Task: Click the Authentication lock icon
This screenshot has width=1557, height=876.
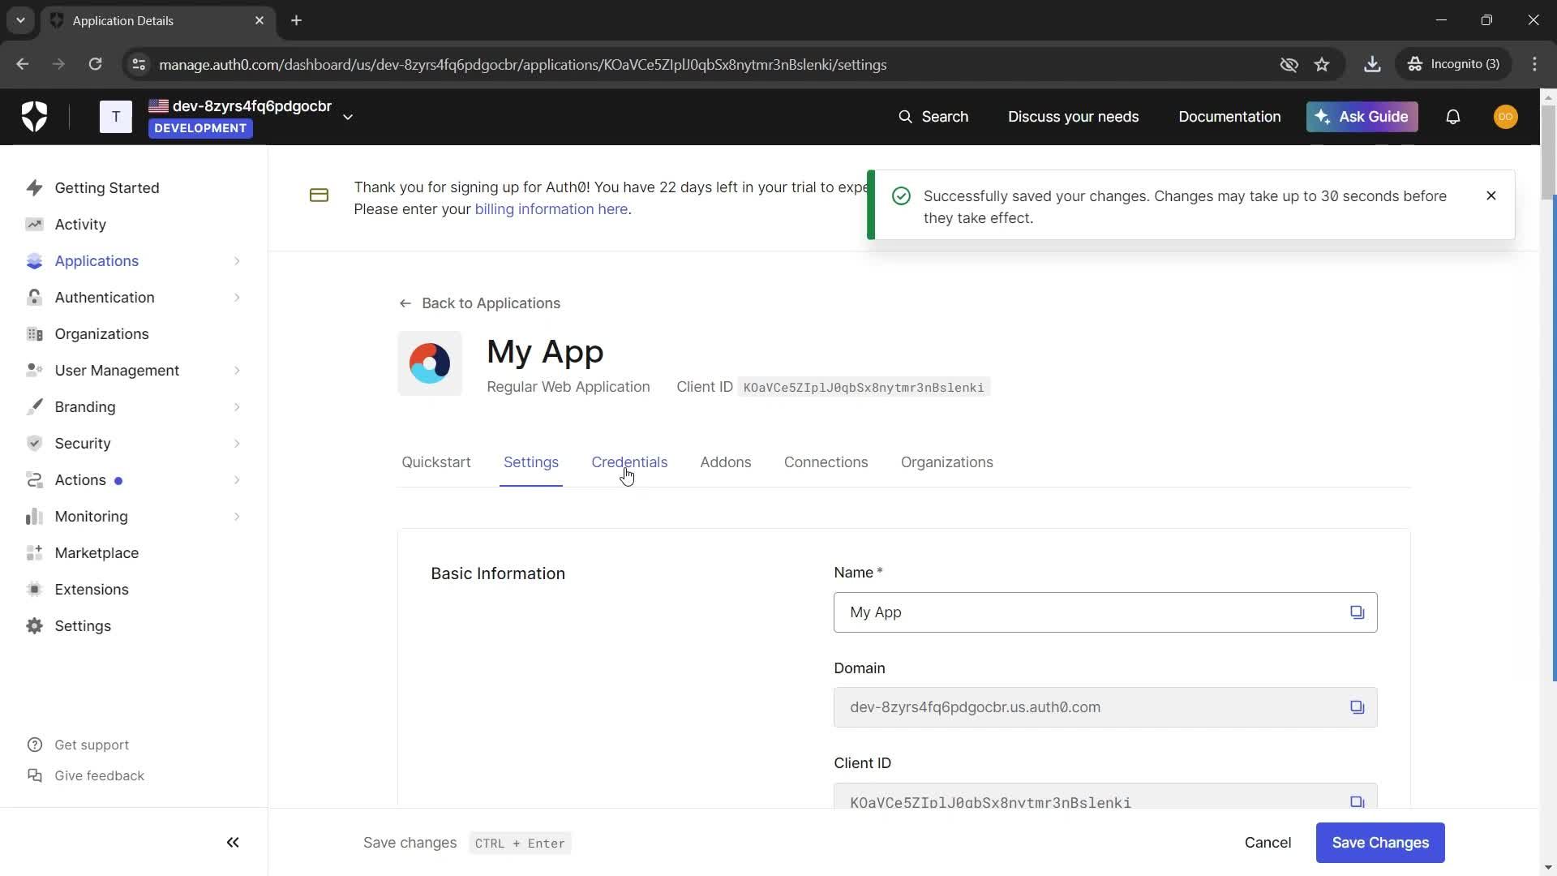Action: pyautogui.click(x=34, y=297)
